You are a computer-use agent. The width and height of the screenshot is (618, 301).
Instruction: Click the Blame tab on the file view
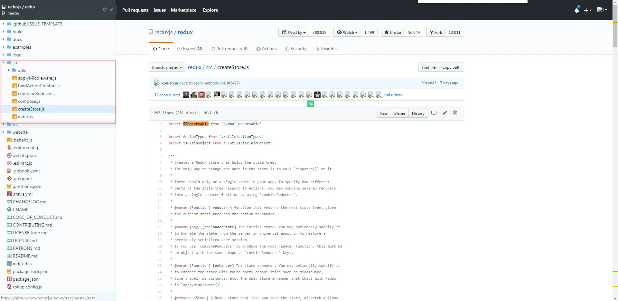399,113
